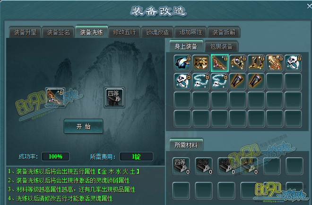312x205 pixels.
Task: Close the 装备改造 window
Action: click(x=309, y=6)
